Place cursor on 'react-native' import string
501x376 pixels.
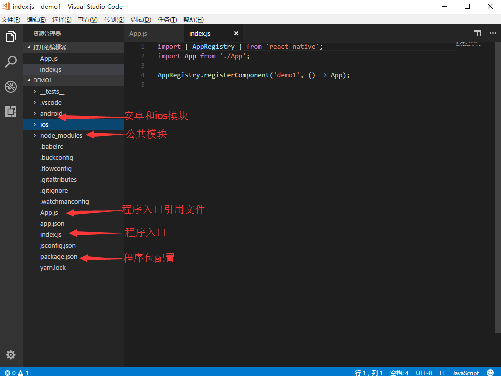tap(292, 47)
